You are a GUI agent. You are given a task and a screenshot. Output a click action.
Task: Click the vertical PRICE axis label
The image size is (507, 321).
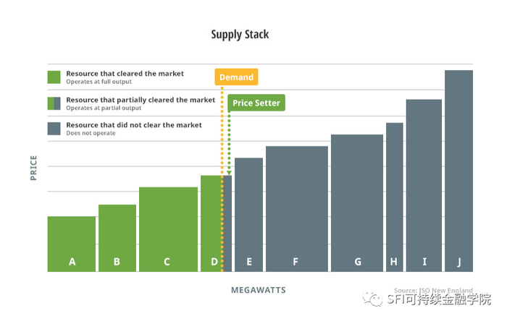pyautogui.click(x=33, y=166)
